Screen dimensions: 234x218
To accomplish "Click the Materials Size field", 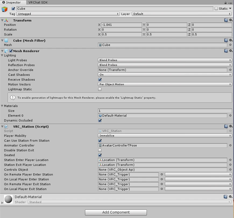I will coord(165,111).
